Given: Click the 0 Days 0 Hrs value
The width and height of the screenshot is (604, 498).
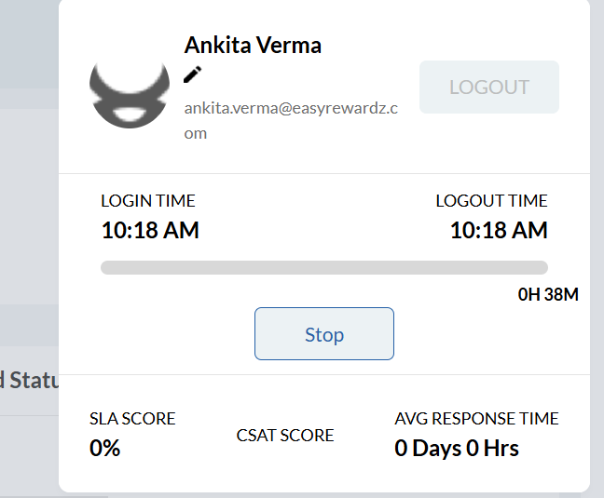Looking at the screenshot, I should tap(457, 448).
